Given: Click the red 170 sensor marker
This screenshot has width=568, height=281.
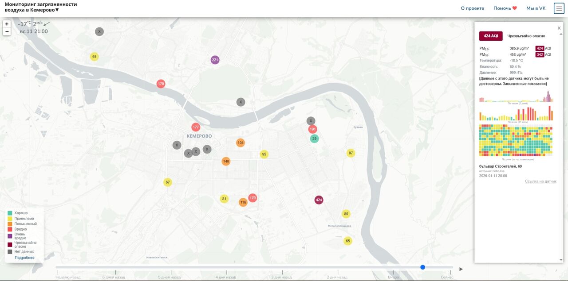Looking at the screenshot, I should (x=161, y=84).
